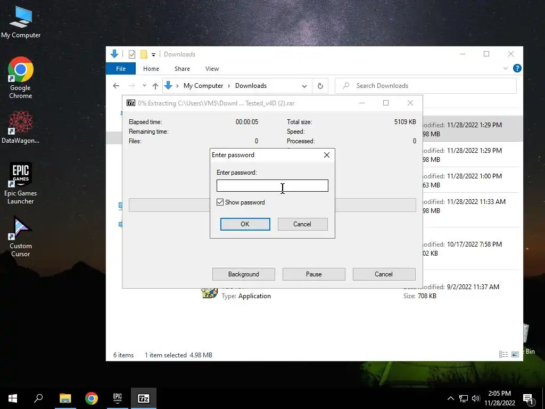Screen dimensions: 545x409
Task: Click the Search Downloads field
Action: tap(426, 86)
